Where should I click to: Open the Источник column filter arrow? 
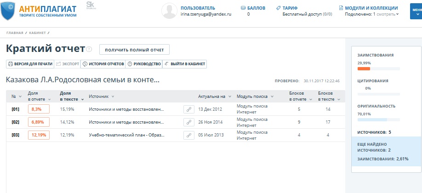113,96
